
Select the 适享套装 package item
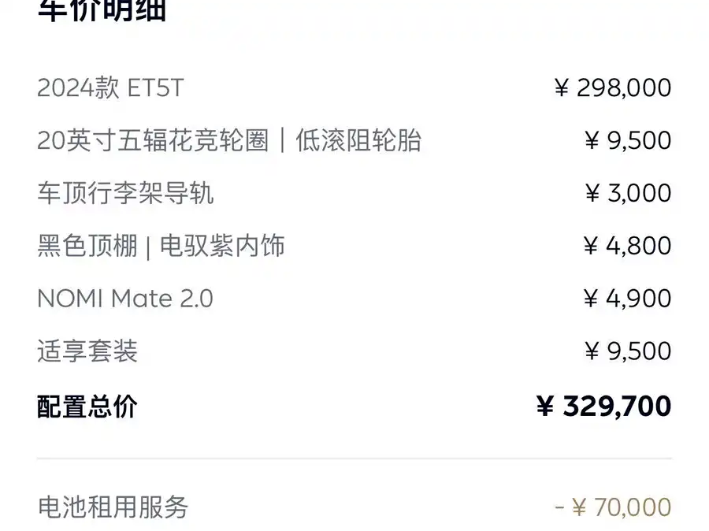pos(87,351)
